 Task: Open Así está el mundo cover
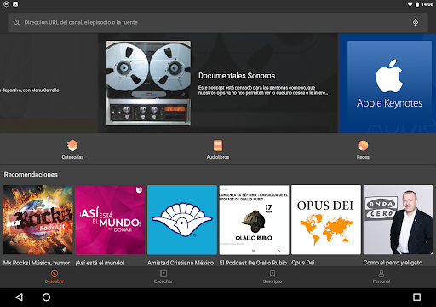(x=110, y=220)
